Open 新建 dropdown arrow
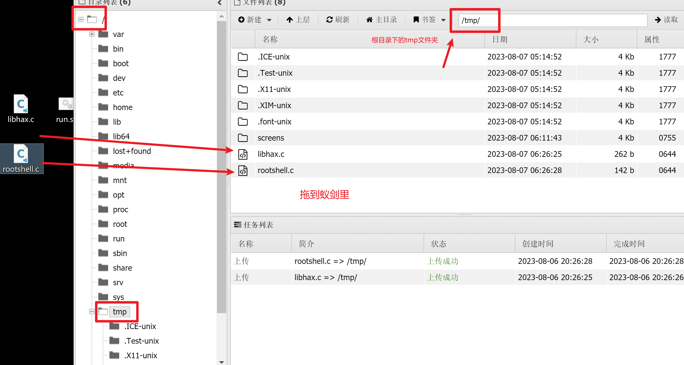The height and width of the screenshot is (365, 684). coord(269,20)
